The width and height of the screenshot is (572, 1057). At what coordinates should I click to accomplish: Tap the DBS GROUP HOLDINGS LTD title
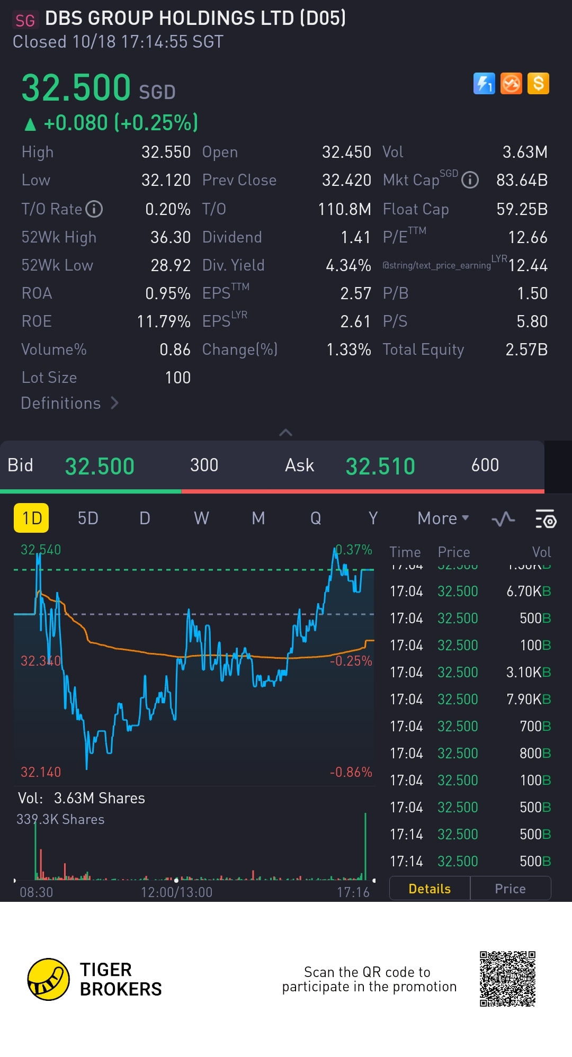point(195,19)
